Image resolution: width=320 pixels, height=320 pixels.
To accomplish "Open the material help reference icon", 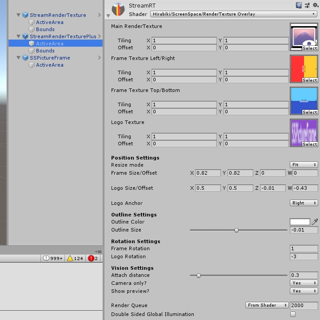I will pos(299,5).
